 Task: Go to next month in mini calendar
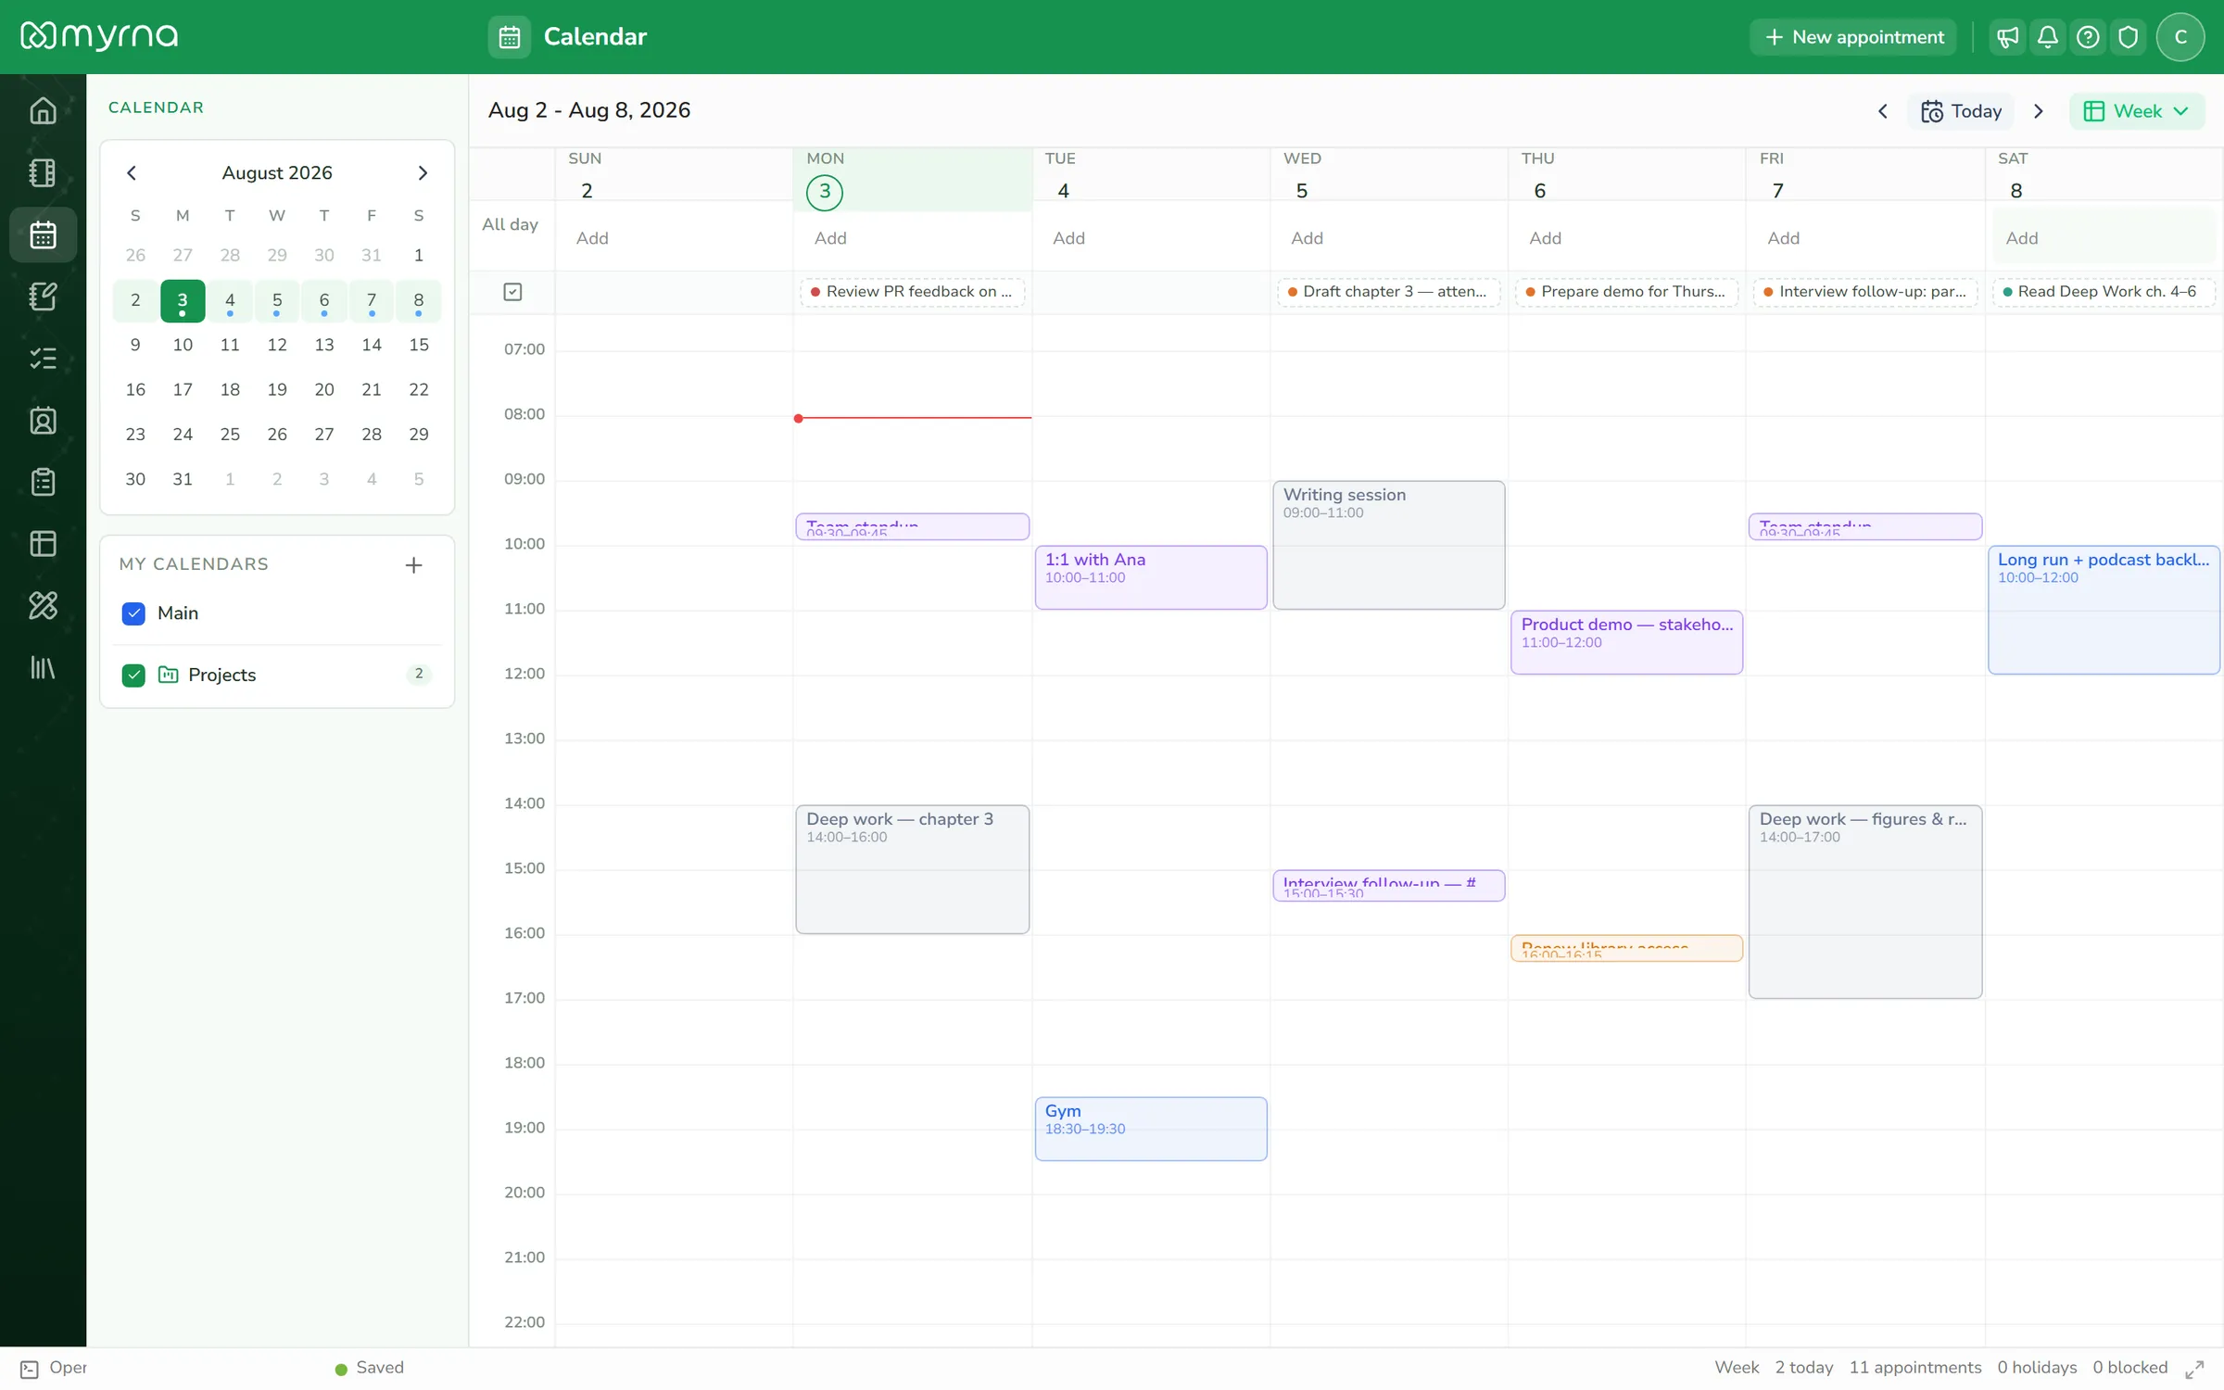423,173
